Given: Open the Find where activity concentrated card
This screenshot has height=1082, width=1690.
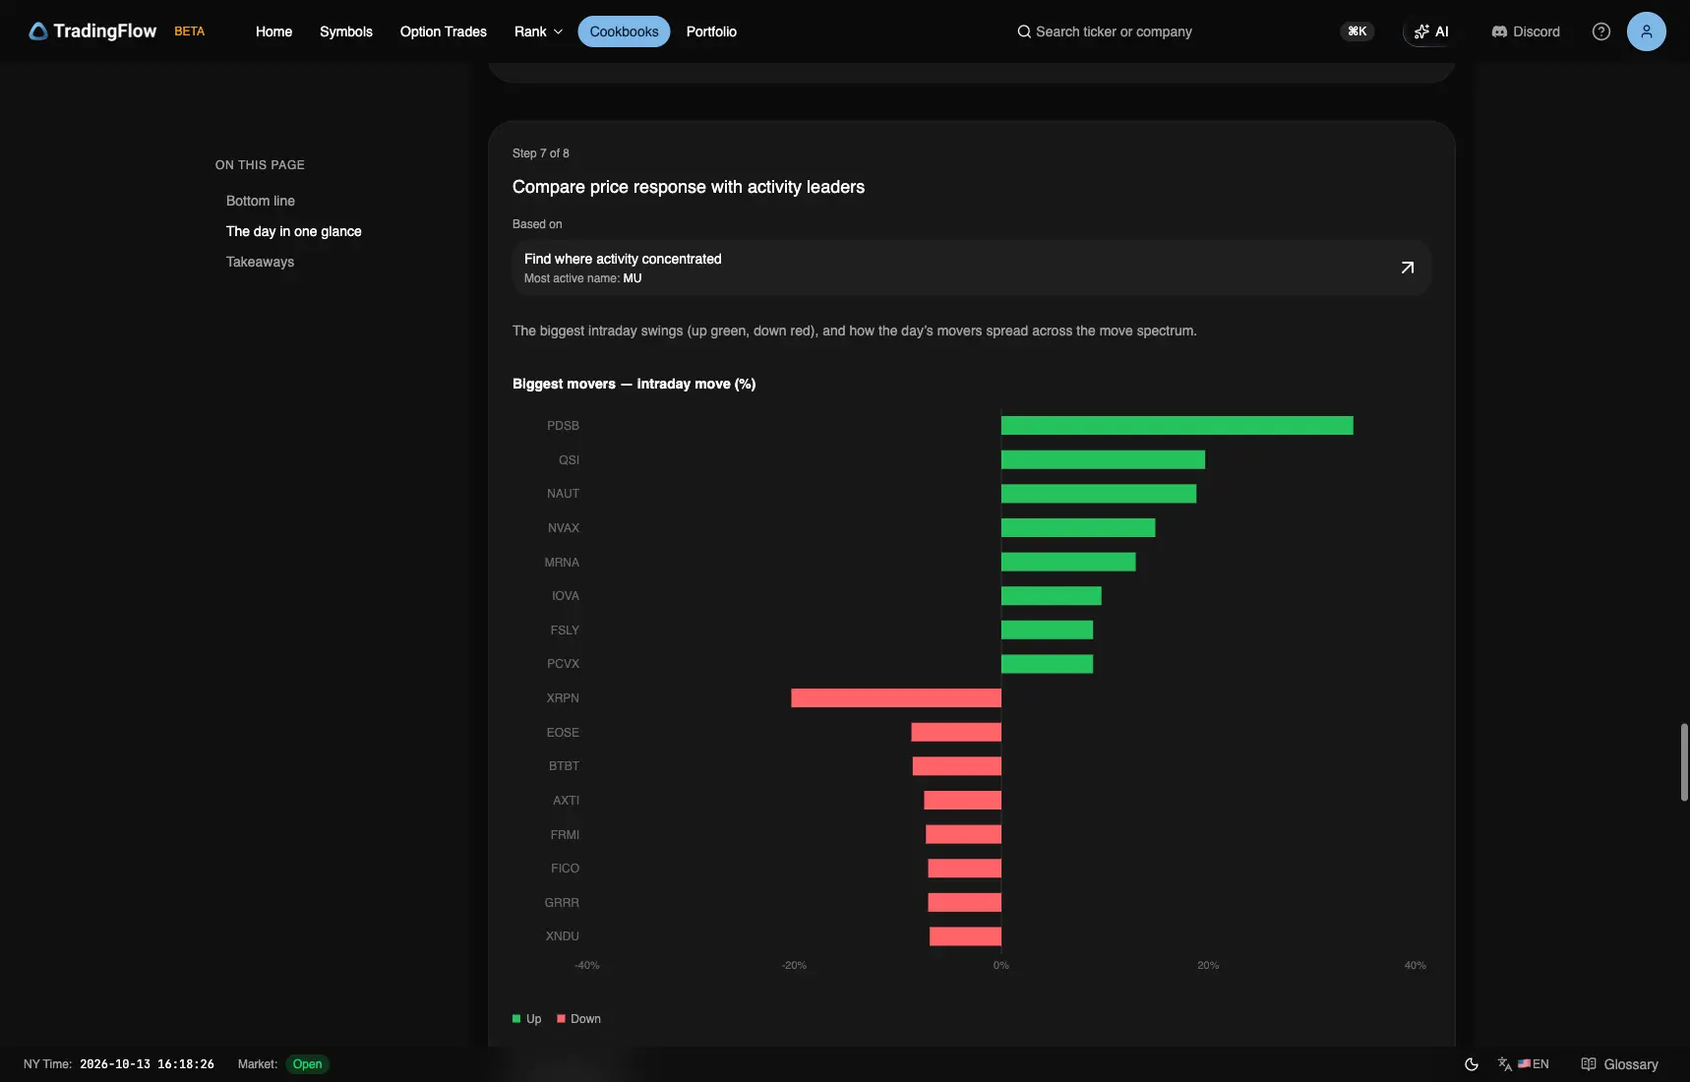Looking at the screenshot, I should pyautogui.click(x=972, y=268).
